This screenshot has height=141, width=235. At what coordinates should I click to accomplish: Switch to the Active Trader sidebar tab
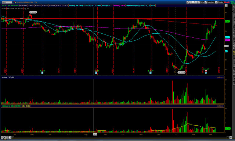point(234,33)
